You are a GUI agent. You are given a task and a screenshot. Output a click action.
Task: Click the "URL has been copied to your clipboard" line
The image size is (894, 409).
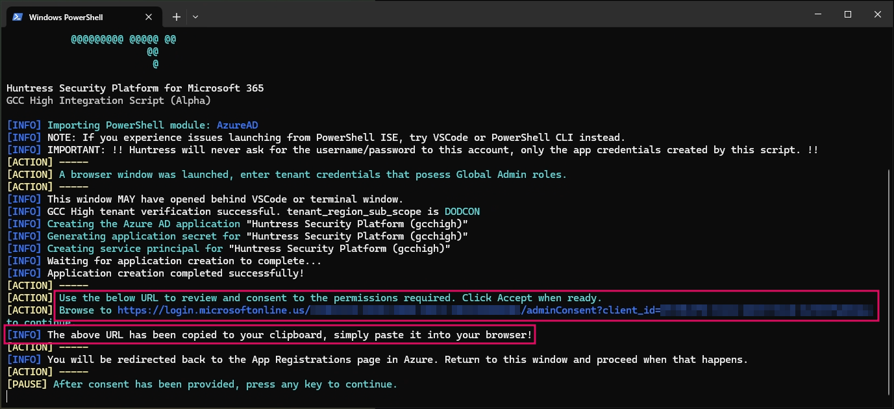click(269, 335)
